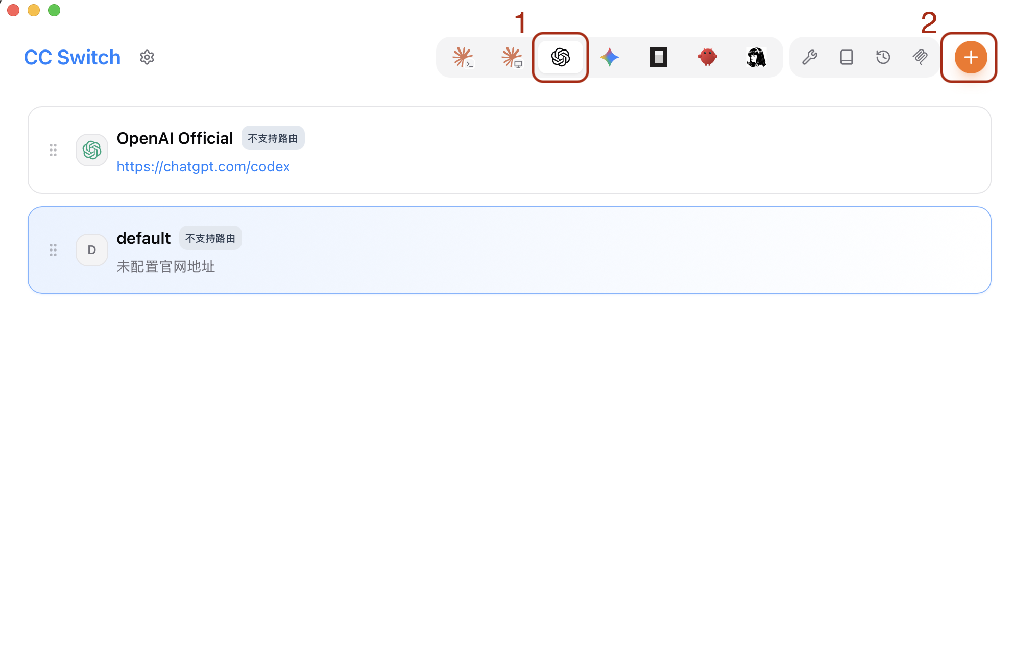Select the Codex OpenAI logo tab
The height and width of the screenshot is (651, 1014).
coord(561,57)
